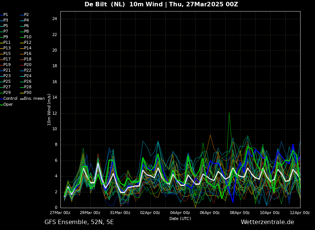Click the Control run legend entry
315x230 pixels.
[x=10, y=99]
